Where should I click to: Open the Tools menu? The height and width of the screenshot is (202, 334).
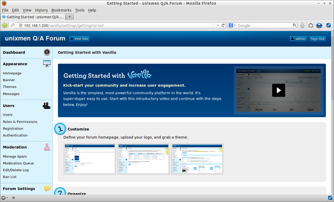click(80, 10)
